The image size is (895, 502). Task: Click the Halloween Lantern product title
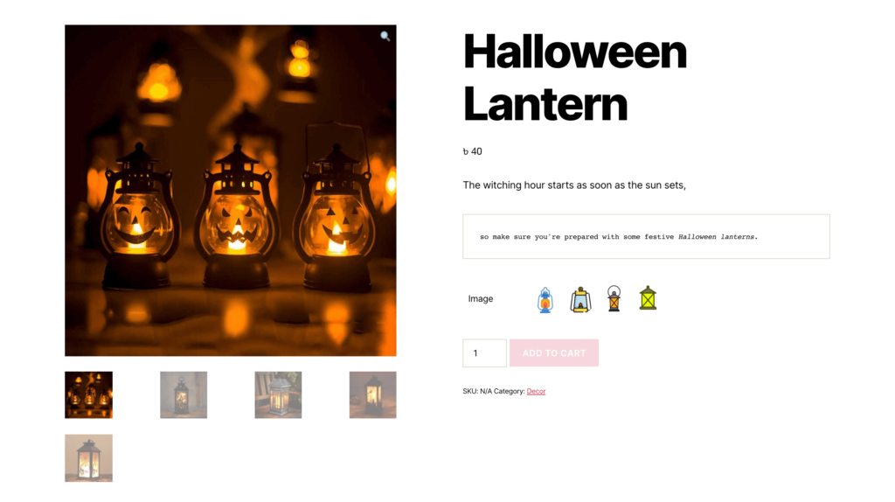coord(575,78)
